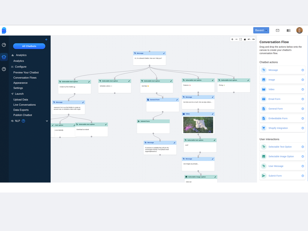Image resolution: width=308 pixels, height=231 pixels.
Task: Select the Selectable Image Option action
Action: (281, 156)
